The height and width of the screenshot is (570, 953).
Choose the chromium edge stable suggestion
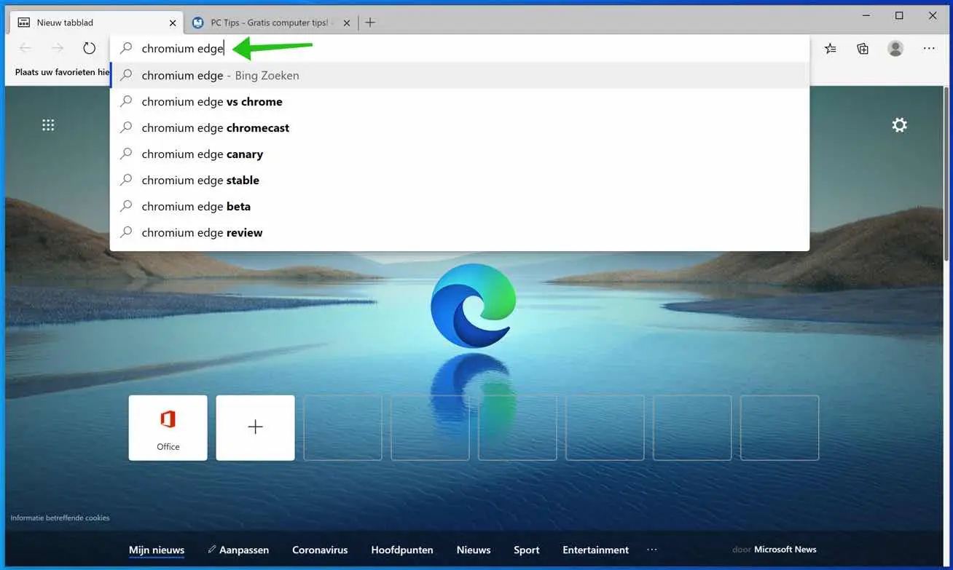[x=459, y=181]
